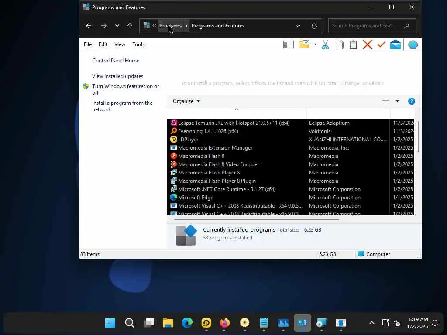Click the change view list icon
The image size is (447, 335).
pos(386,101)
